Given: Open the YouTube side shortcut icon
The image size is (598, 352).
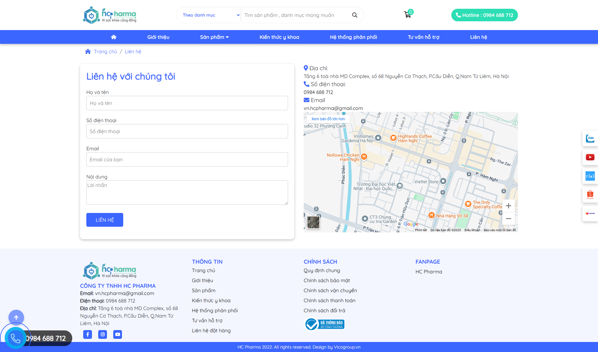Looking at the screenshot, I should 590,157.
